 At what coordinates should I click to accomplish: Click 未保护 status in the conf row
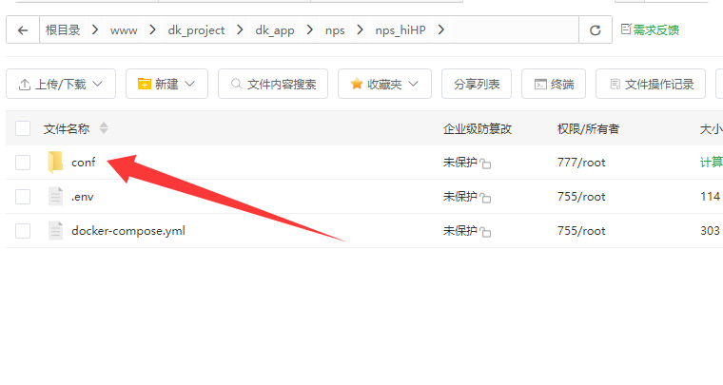coord(459,163)
